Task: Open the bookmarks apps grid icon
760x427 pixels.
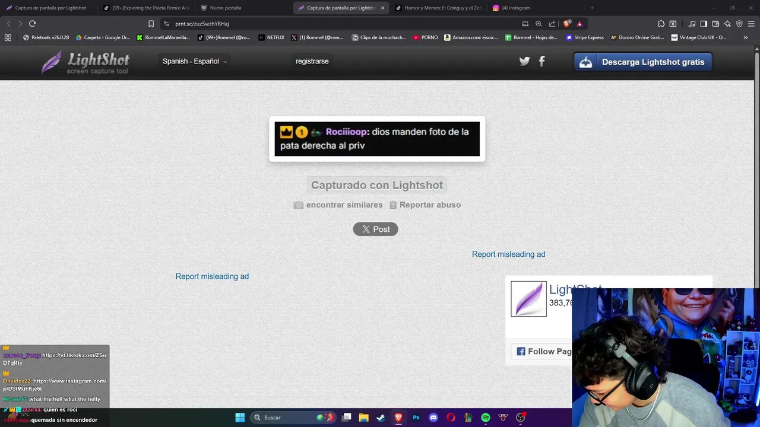Action: (8, 37)
